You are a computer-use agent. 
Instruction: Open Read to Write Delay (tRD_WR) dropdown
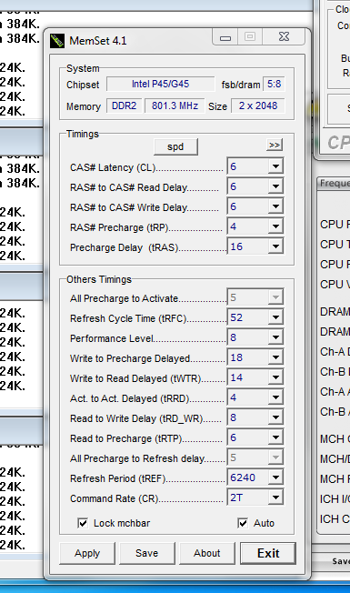[x=276, y=417]
